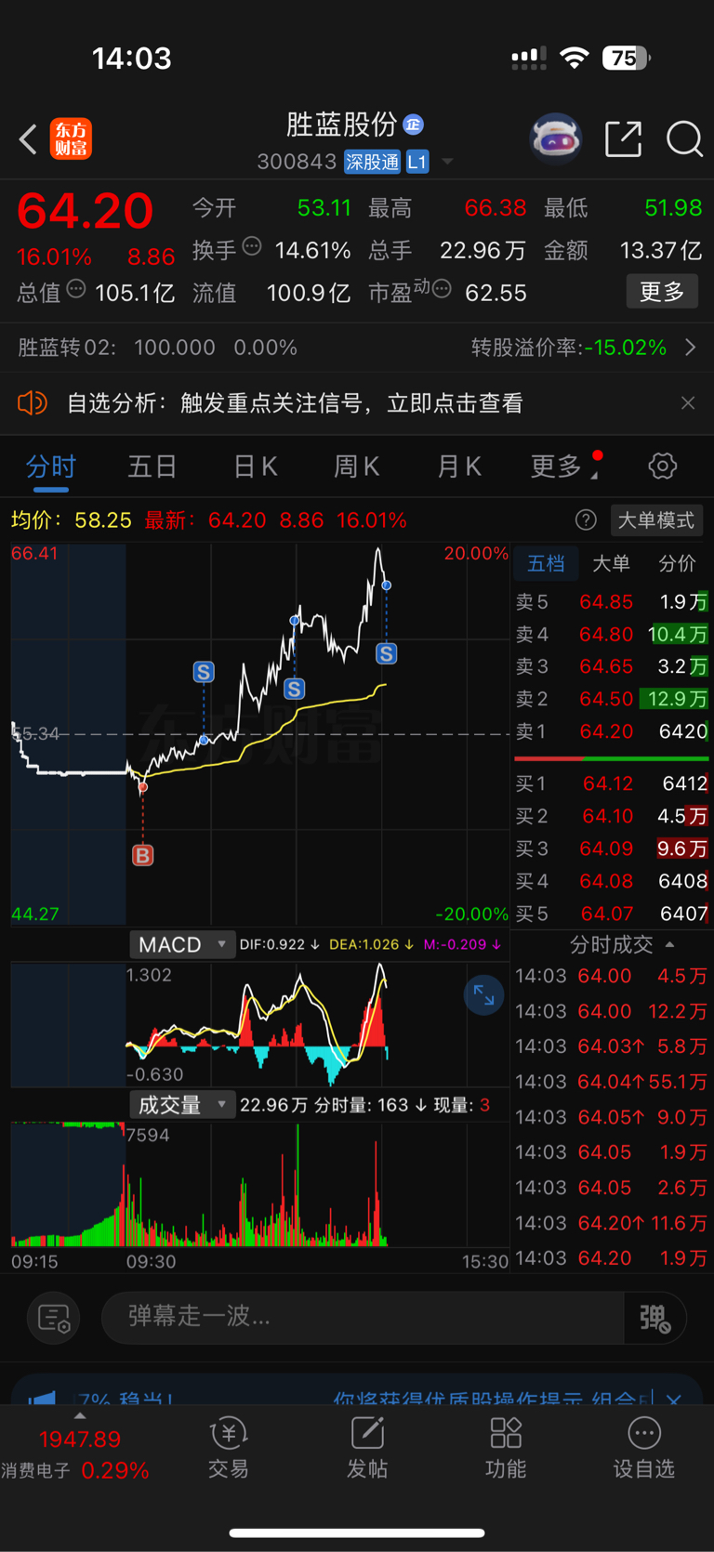This screenshot has width=714, height=1552.
Task: Tap the speaker icon in 自选分析 banner
Action: [x=33, y=403]
